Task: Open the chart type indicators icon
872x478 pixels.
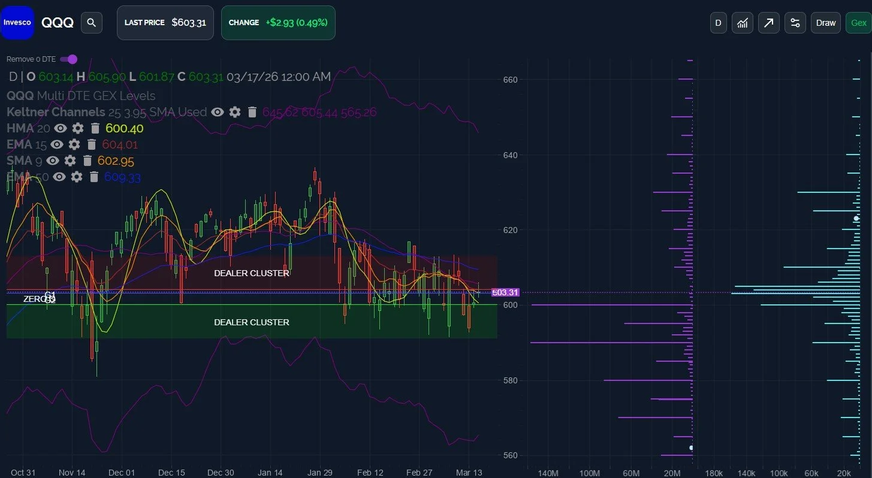Action: (743, 23)
